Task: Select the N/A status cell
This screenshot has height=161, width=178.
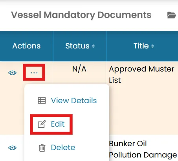Action: point(79,69)
